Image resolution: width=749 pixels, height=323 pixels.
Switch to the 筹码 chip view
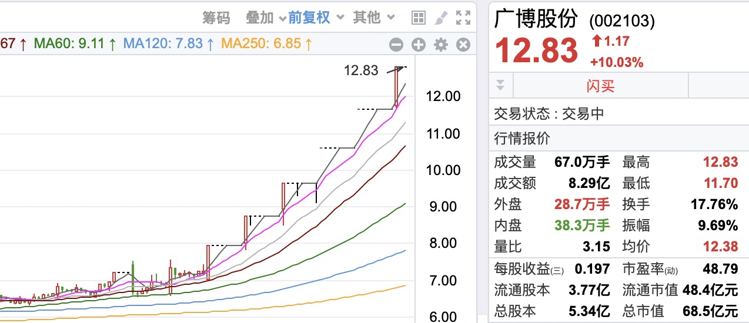point(216,18)
